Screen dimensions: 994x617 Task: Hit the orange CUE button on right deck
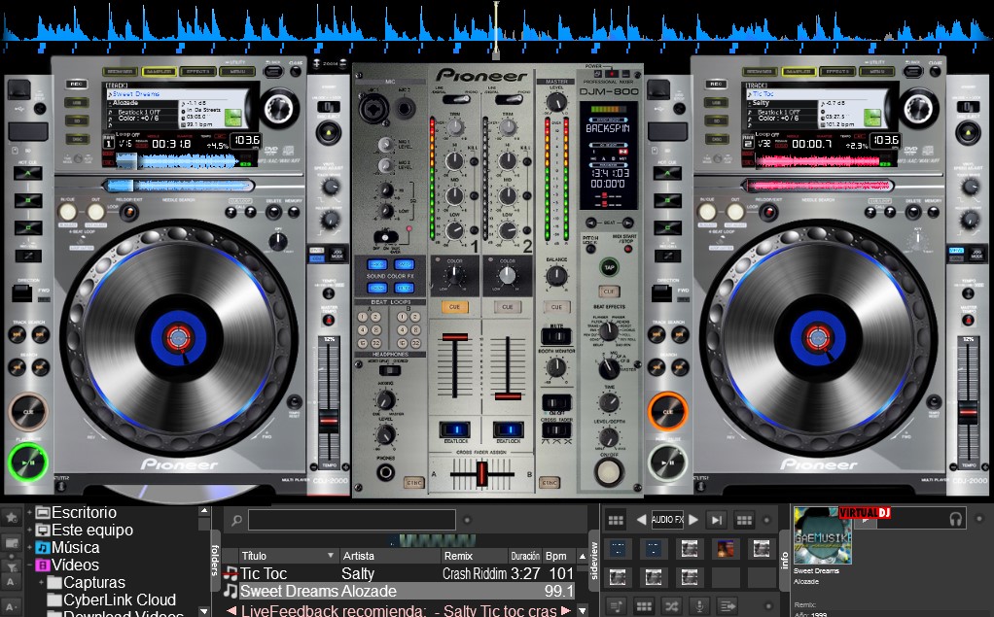tap(667, 412)
